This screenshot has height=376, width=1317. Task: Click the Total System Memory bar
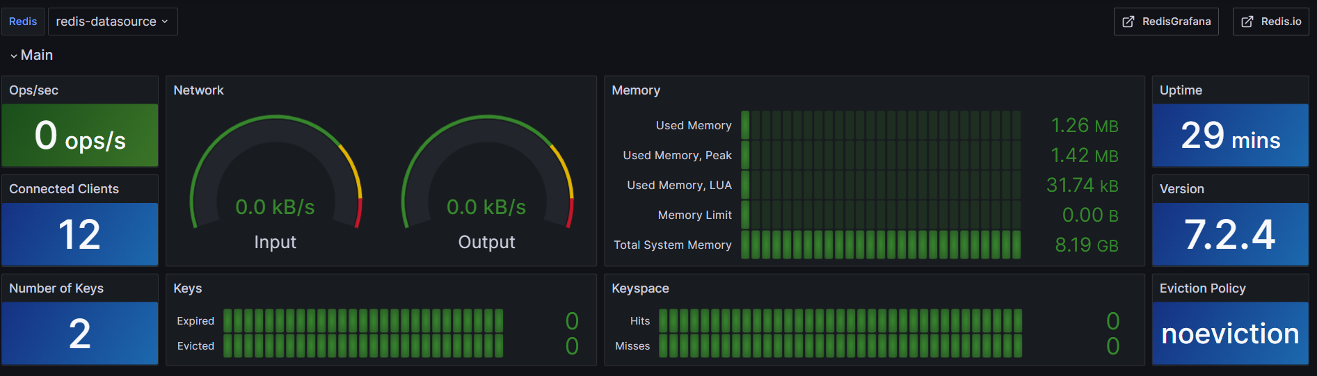pos(880,245)
